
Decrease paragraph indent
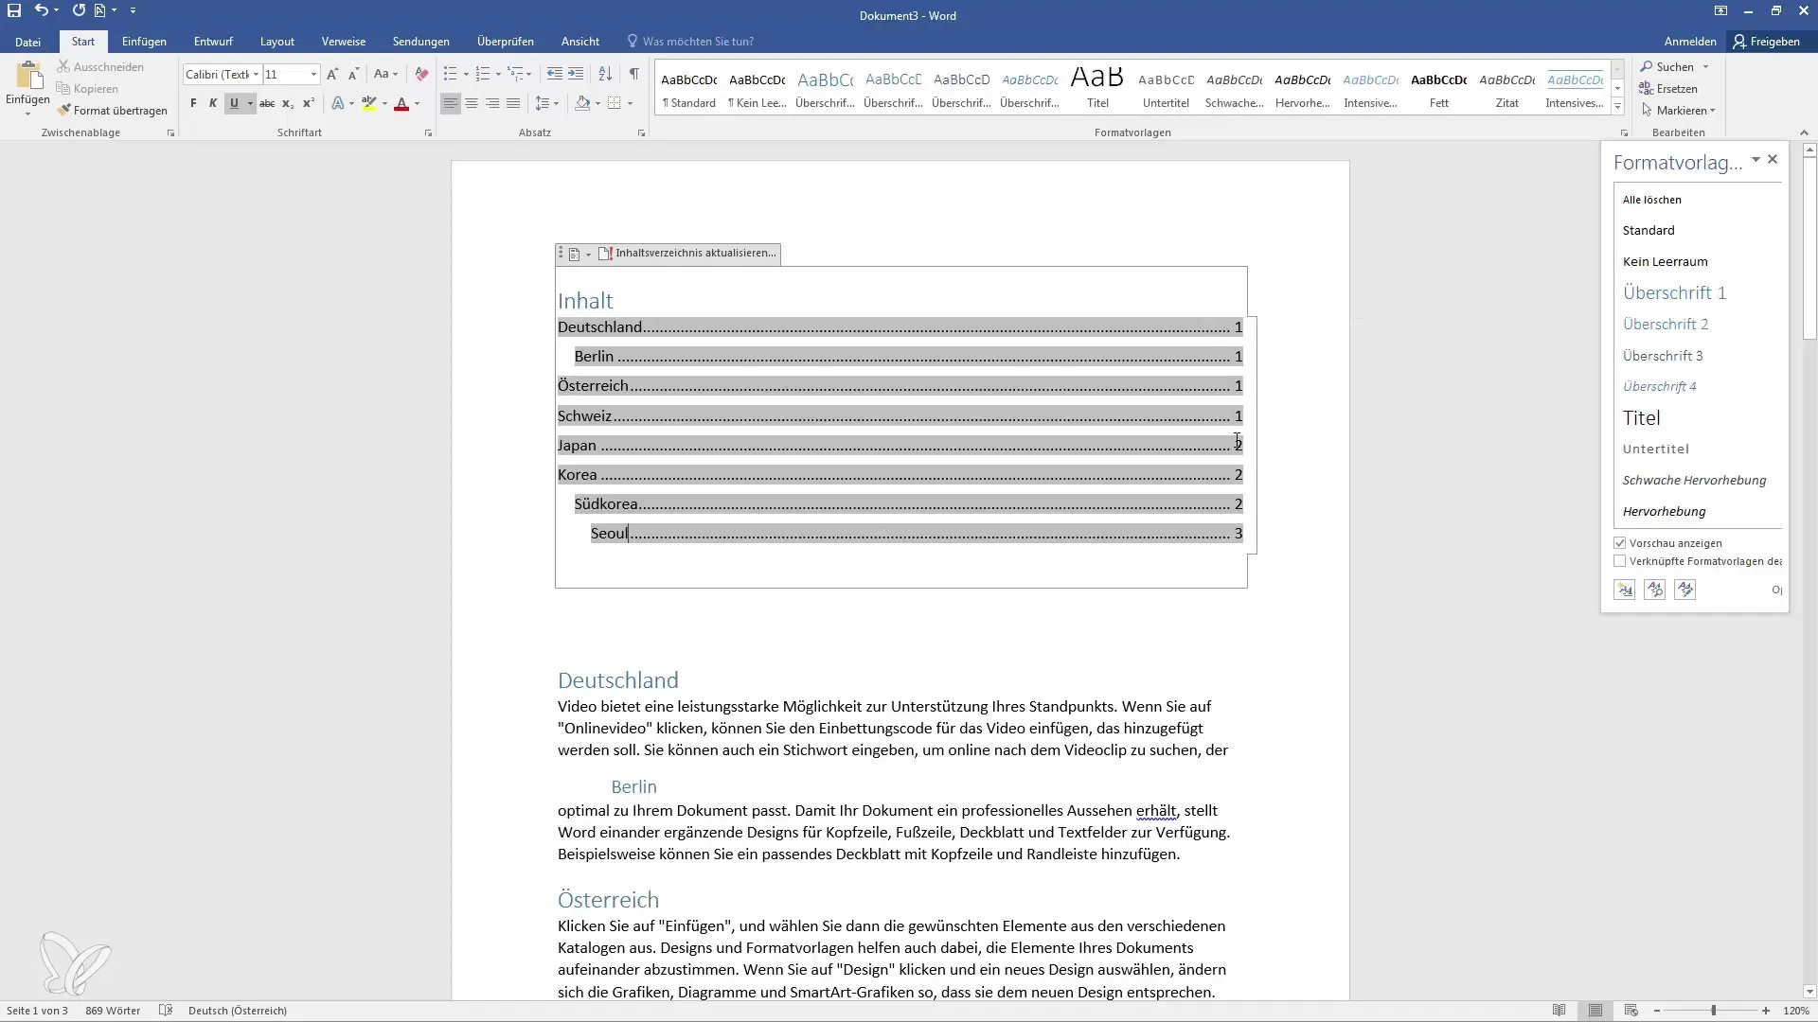[x=555, y=74]
